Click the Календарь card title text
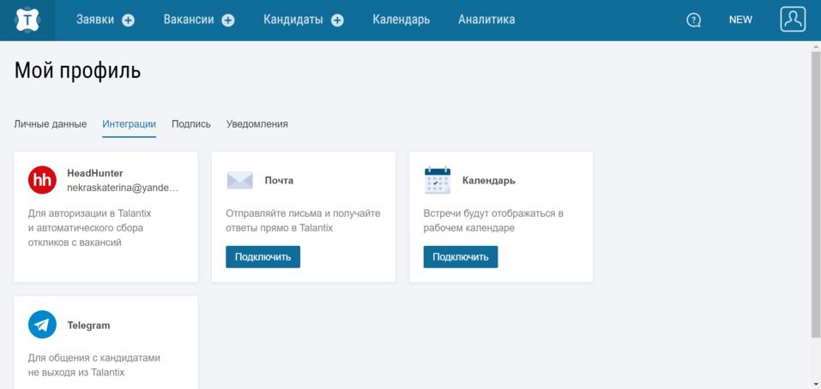Image resolution: width=821 pixels, height=389 pixels. tap(488, 181)
